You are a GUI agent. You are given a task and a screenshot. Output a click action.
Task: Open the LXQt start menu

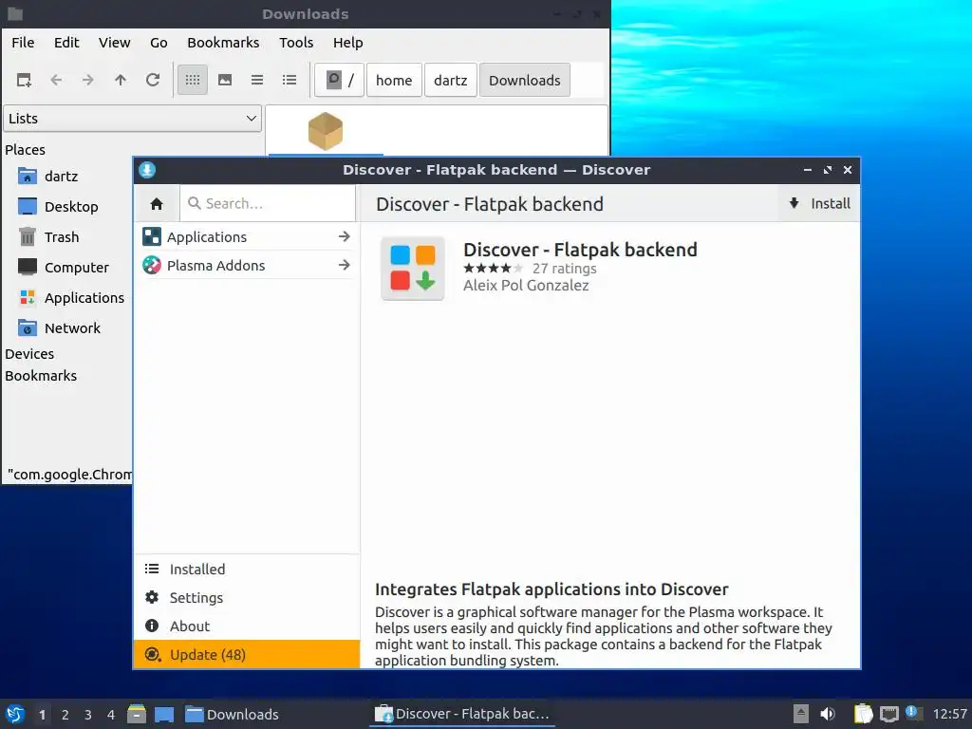click(15, 714)
